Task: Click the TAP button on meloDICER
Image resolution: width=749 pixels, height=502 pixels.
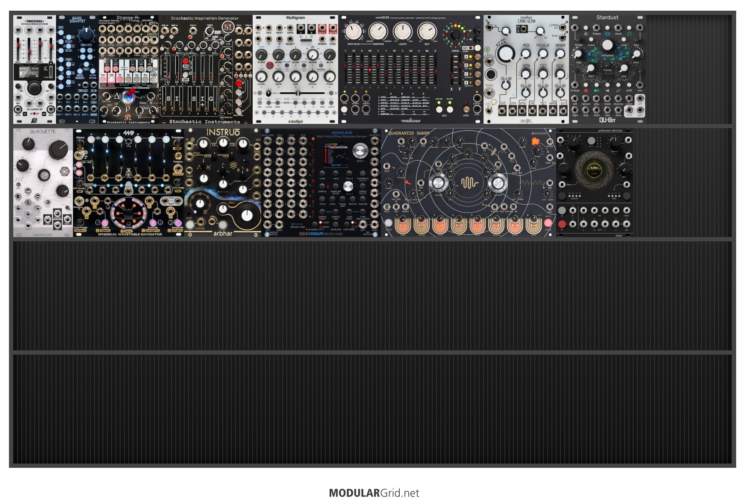Action: click(x=345, y=109)
